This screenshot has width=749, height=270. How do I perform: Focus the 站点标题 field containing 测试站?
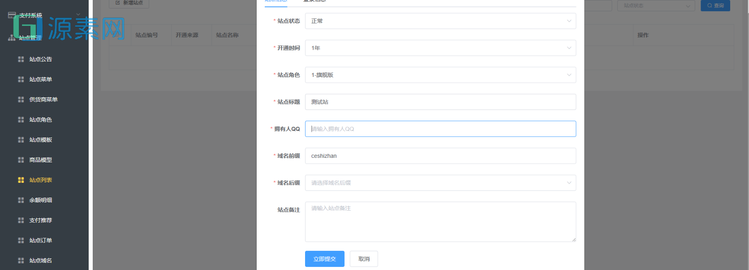point(440,102)
